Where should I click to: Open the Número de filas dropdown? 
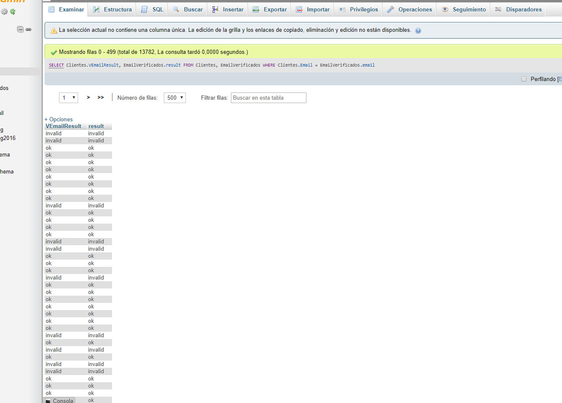pos(175,98)
